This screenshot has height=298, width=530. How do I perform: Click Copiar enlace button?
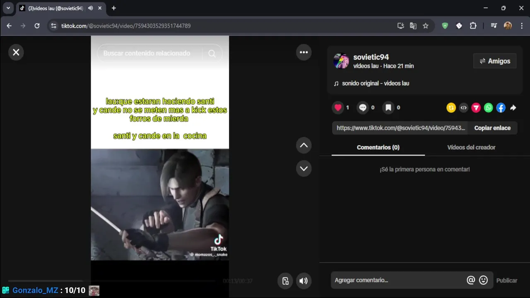point(492,128)
